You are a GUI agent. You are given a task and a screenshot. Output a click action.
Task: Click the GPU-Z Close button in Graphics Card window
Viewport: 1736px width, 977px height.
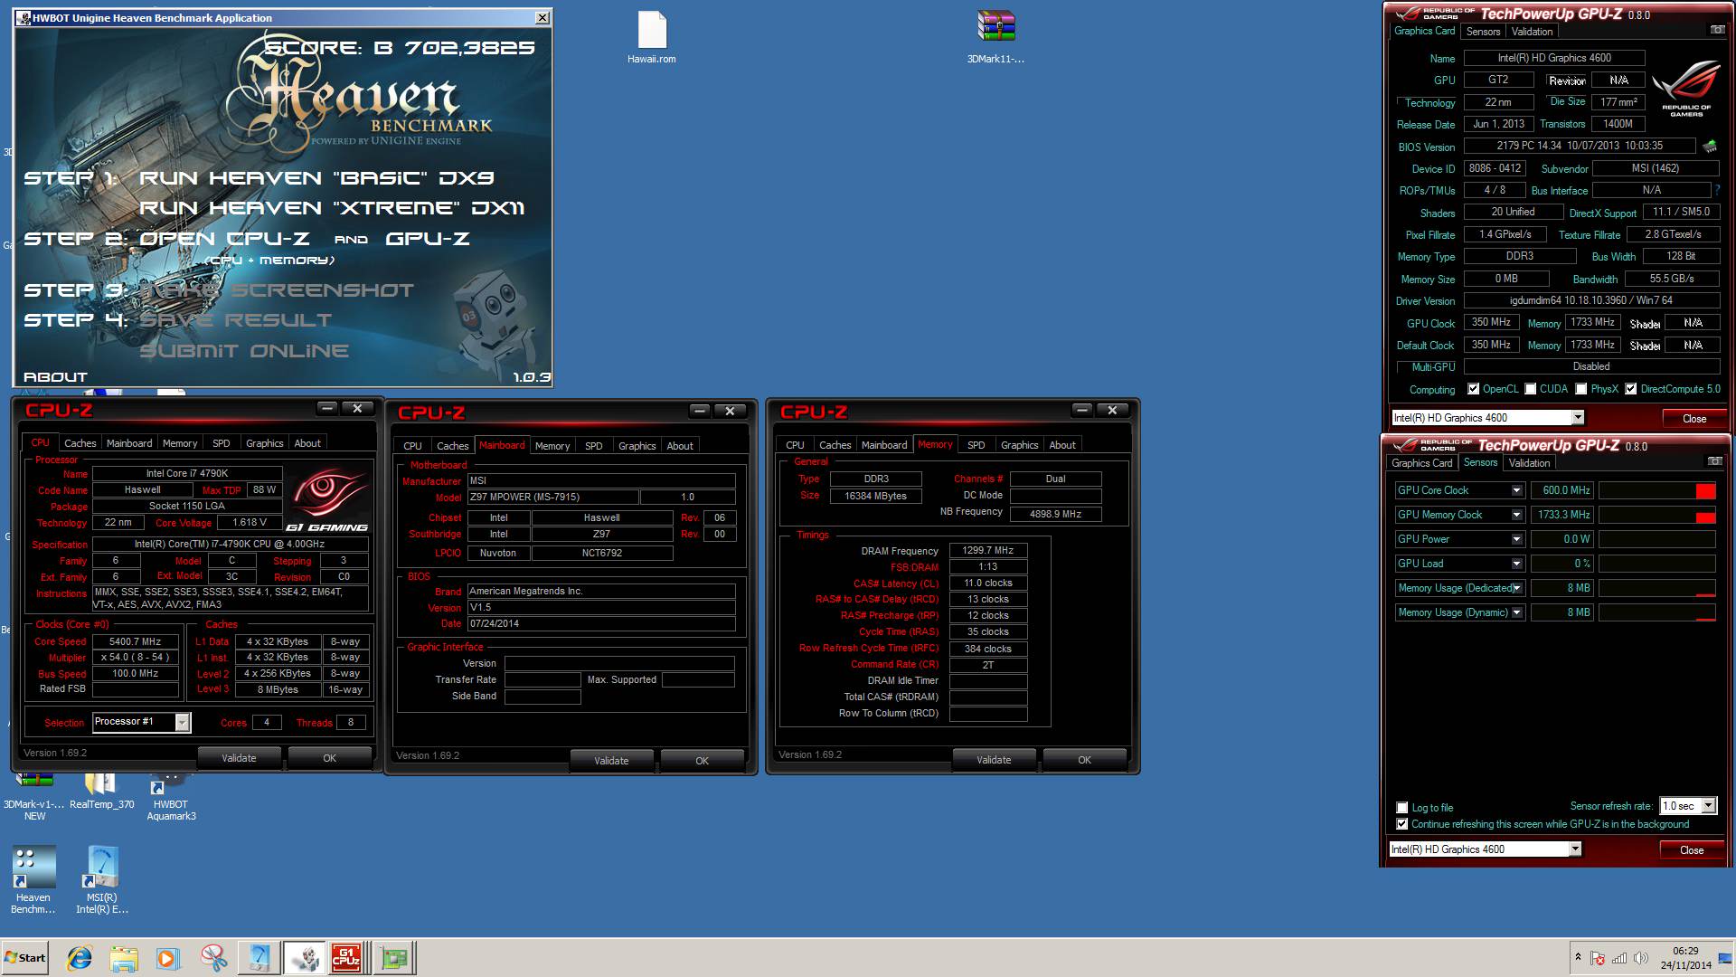tap(1694, 418)
